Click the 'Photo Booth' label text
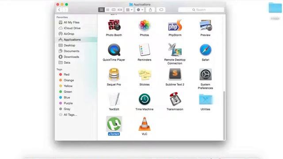 point(114,35)
